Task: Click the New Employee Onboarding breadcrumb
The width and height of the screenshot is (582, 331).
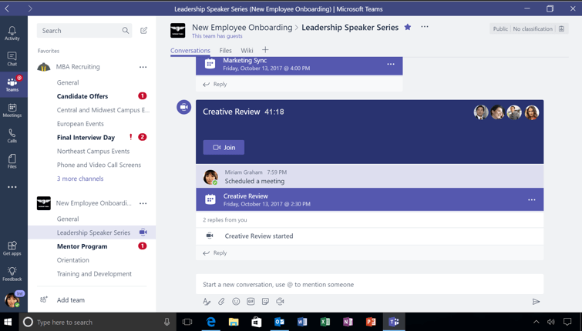Action: pyautogui.click(x=242, y=28)
